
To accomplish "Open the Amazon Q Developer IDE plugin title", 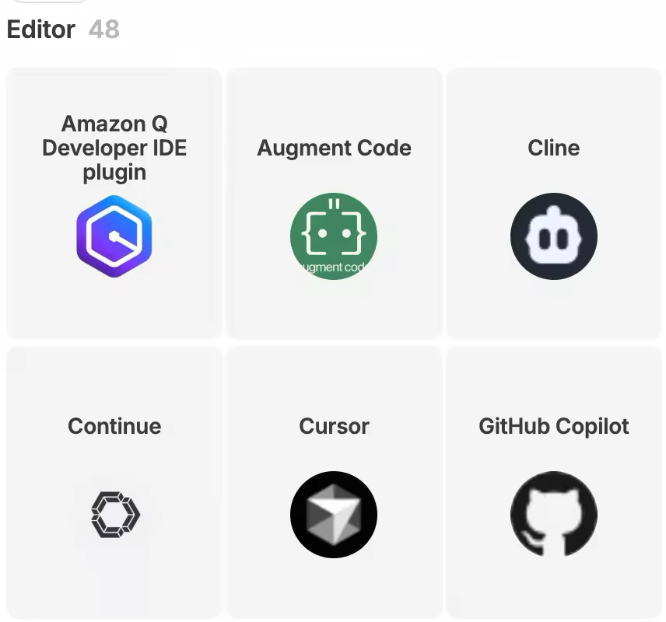I will click(x=114, y=148).
